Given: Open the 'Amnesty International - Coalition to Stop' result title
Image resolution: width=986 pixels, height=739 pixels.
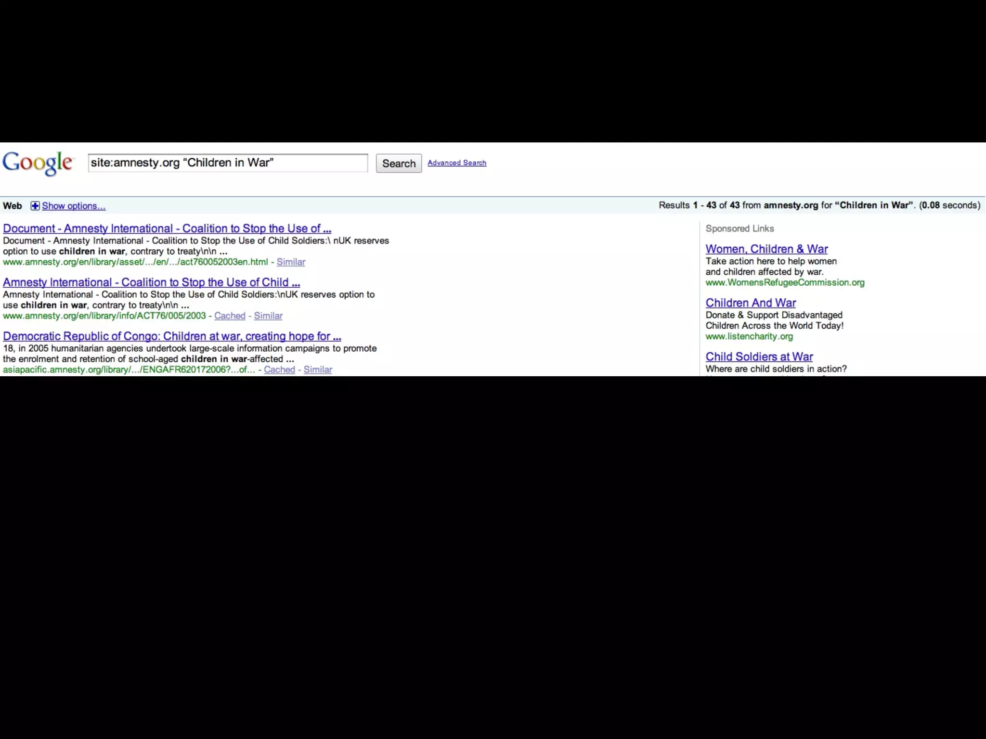Looking at the screenshot, I should (x=151, y=282).
